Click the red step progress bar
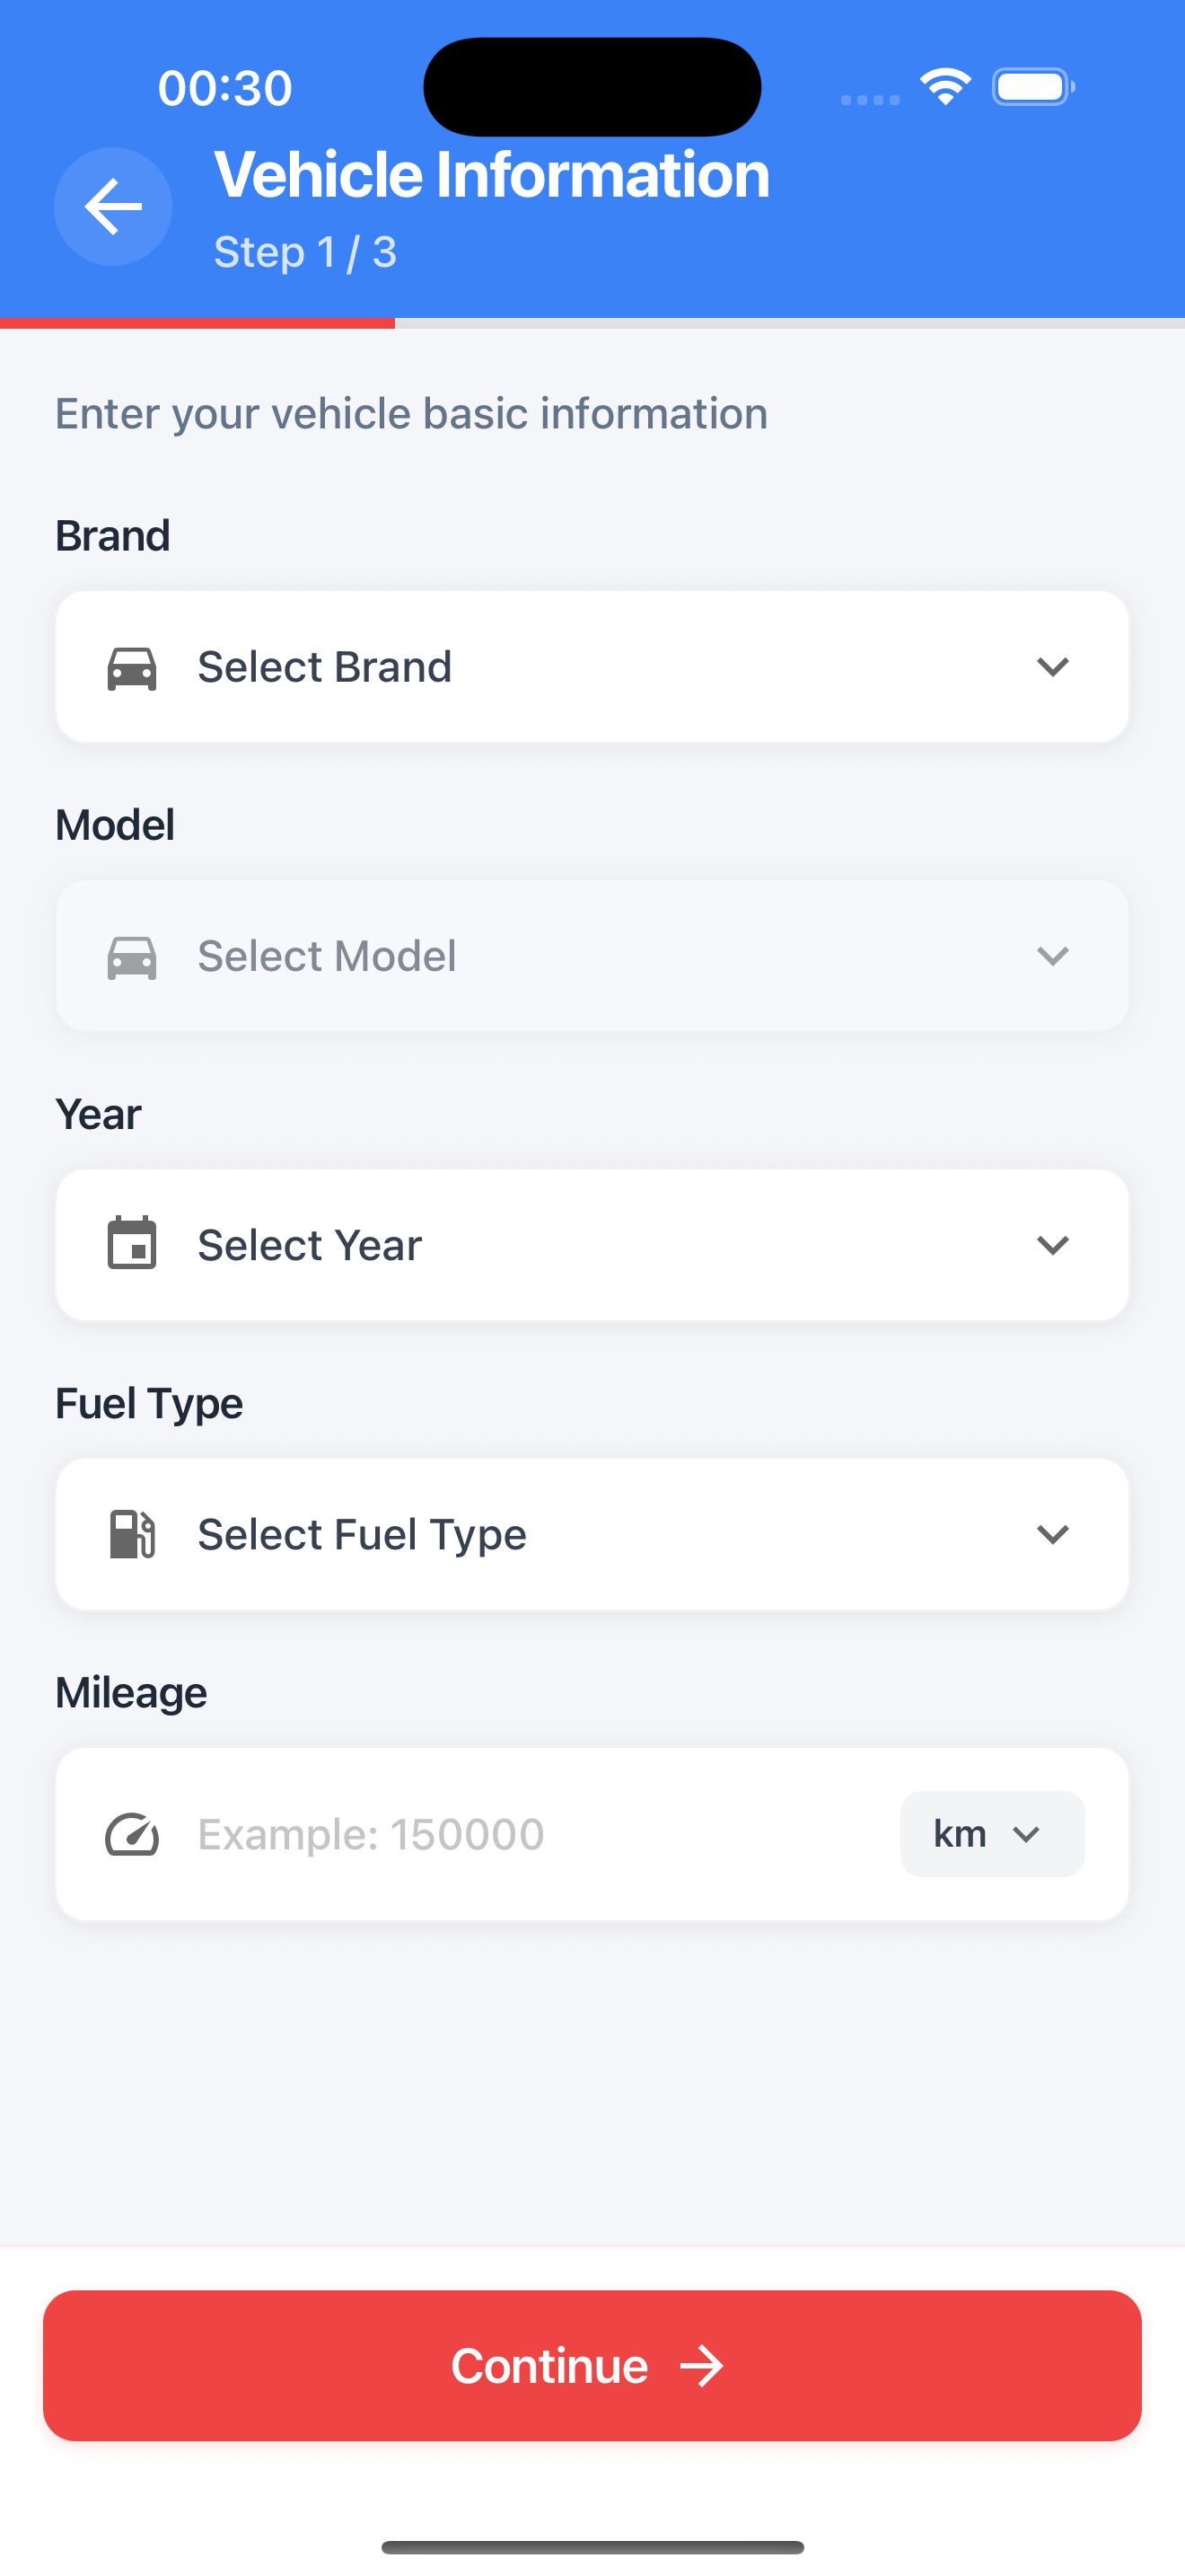Screen dimensions: 1185x2576 coord(197,323)
